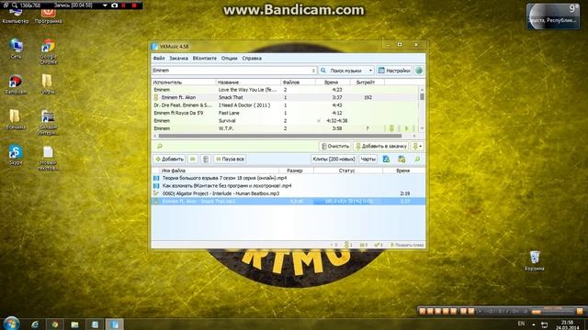The height and width of the screenshot is (330, 588).
Task: Click the globe icon next to Настройки
Action: 419,71
